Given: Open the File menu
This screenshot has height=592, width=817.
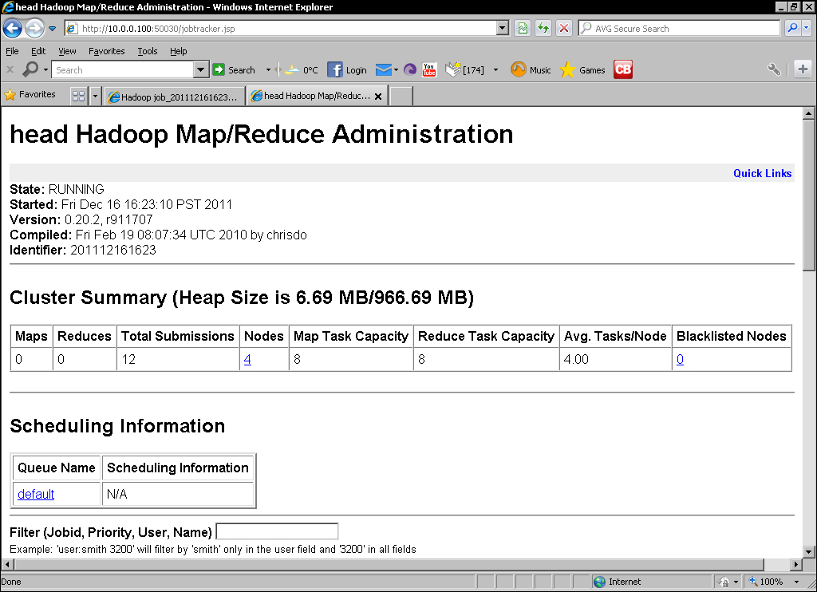Looking at the screenshot, I should (12, 51).
